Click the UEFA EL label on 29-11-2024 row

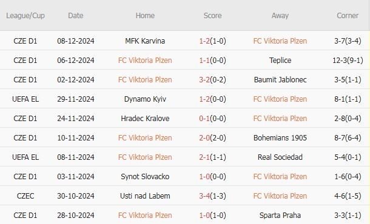point(25,99)
